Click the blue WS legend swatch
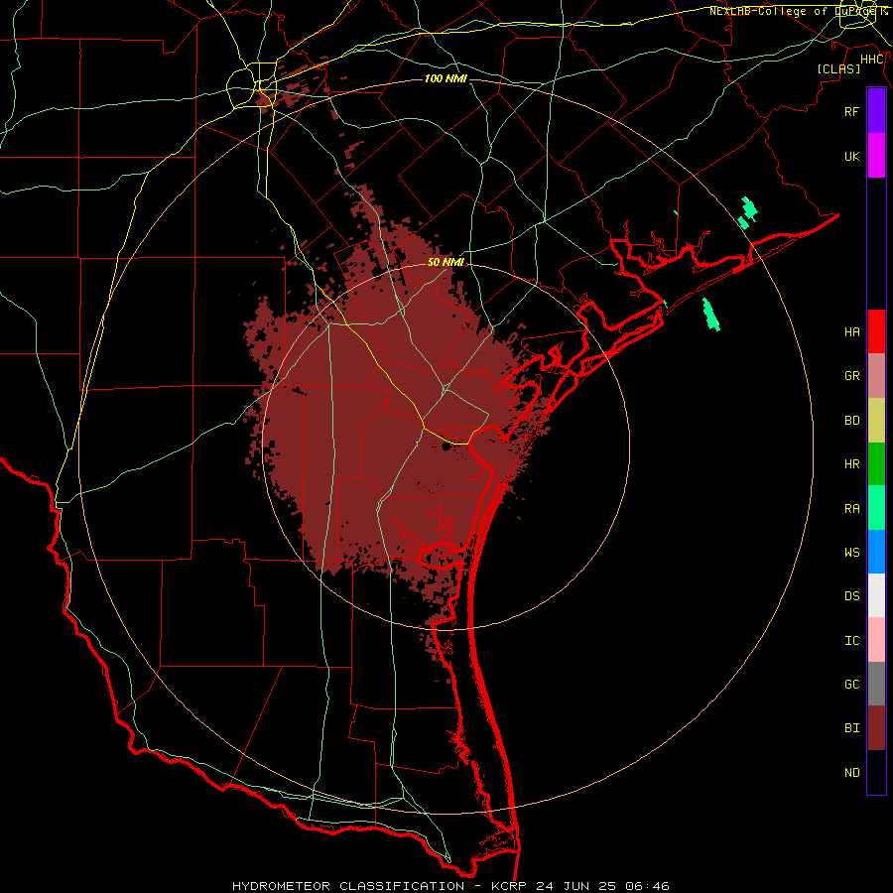The height and width of the screenshot is (893, 893). 876,552
